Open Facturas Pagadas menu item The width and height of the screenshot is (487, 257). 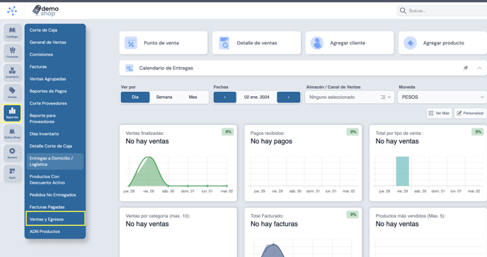(x=47, y=207)
